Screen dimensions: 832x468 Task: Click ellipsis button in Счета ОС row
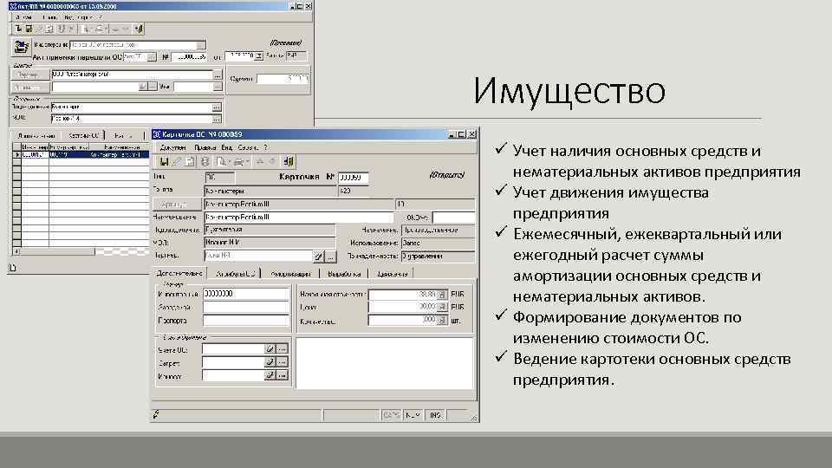[282, 349]
